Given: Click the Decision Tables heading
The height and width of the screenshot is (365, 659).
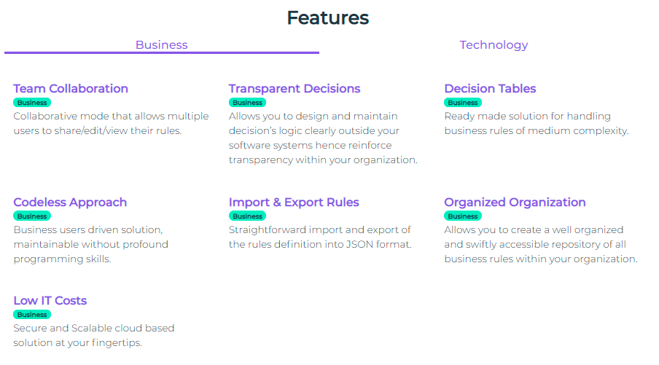Looking at the screenshot, I should tap(490, 89).
